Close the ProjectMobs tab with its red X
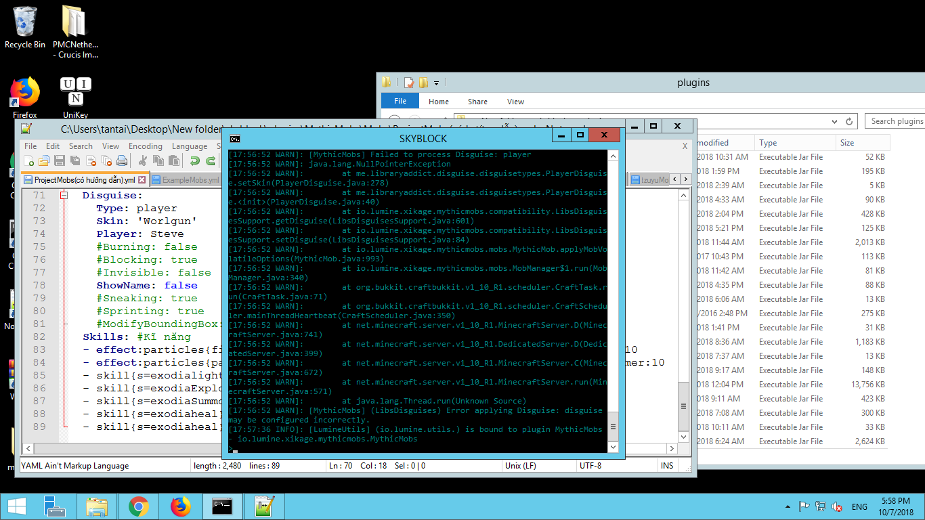This screenshot has width=925, height=520. tap(142, 180)
